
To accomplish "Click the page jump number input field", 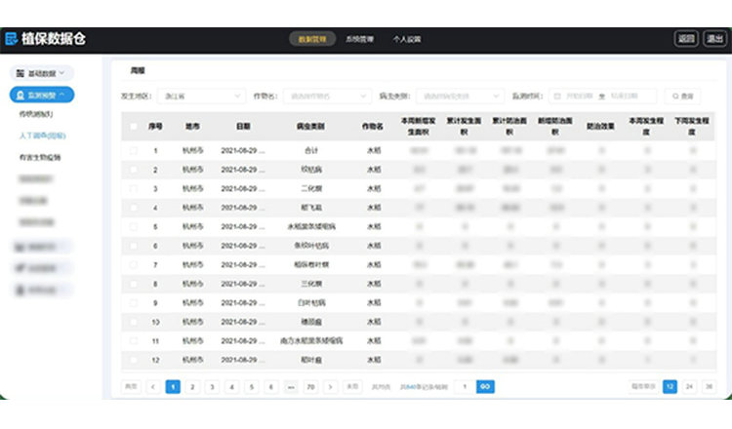I will click(465, 386).
